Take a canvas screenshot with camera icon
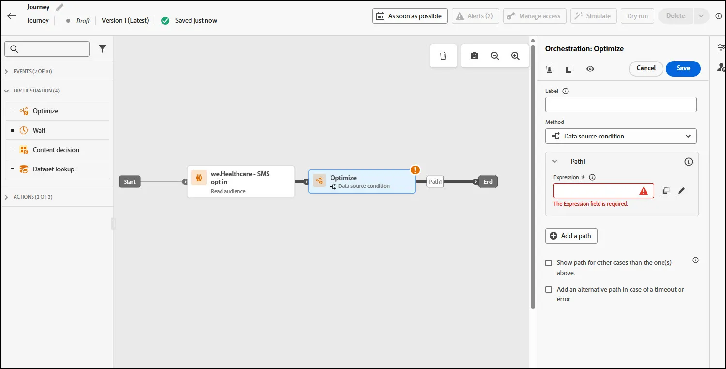726x369 pixels. click(x=474, y=56)
